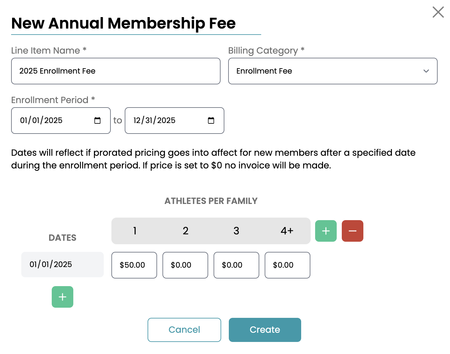
Task: Click the dropdown chevron beside Enrollment Fee
Action: coord(426,71)
